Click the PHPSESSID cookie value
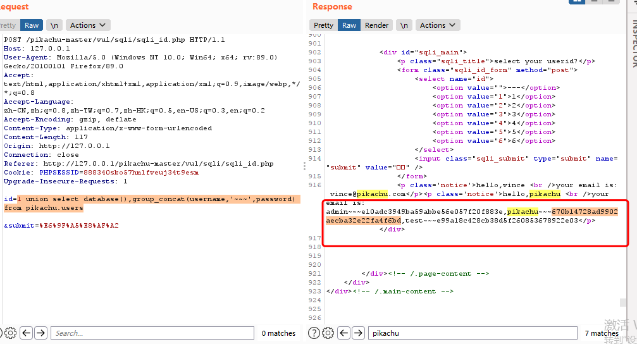This screenshot has height=344, width=637. pos(141,173)
